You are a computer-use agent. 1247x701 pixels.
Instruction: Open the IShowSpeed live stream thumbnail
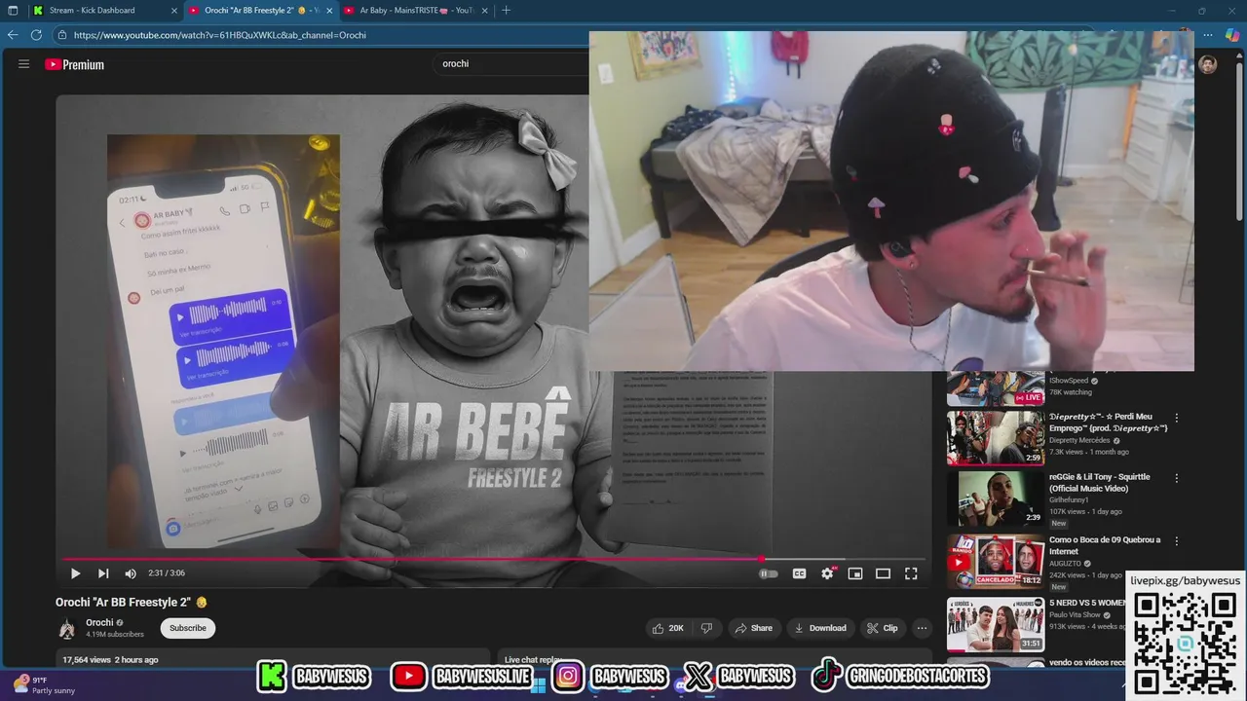[x=996, y=387]
